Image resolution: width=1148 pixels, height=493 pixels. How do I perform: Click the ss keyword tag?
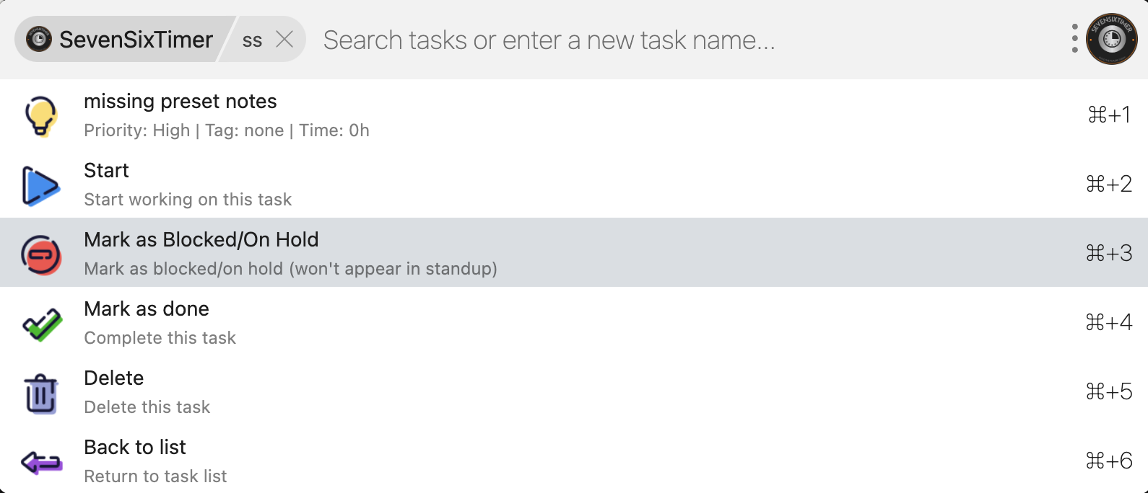pyautogui.click(x=252, y=40)
